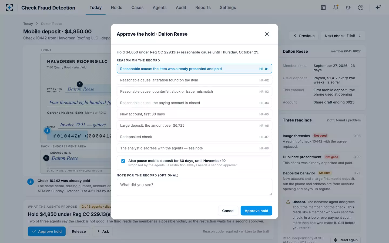Choose reason HR-03 counterfeit stock or issuer mismatch
Viewport: 389px width, 243px height.
point(194,92)
